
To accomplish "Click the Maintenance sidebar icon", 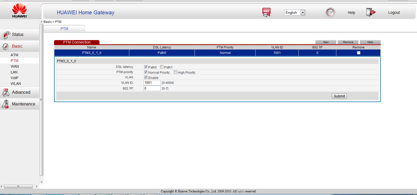I will 5,104.
